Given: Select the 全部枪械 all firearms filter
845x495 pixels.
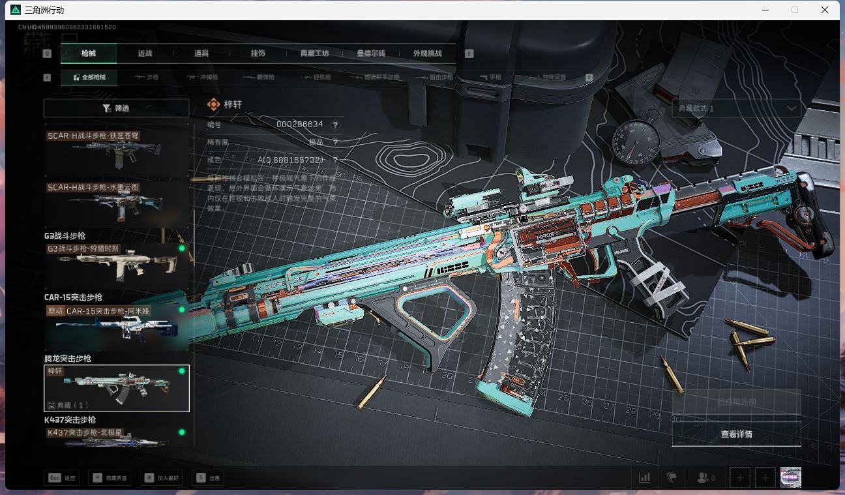Looking at the screenshot, I should click(88, 77).
